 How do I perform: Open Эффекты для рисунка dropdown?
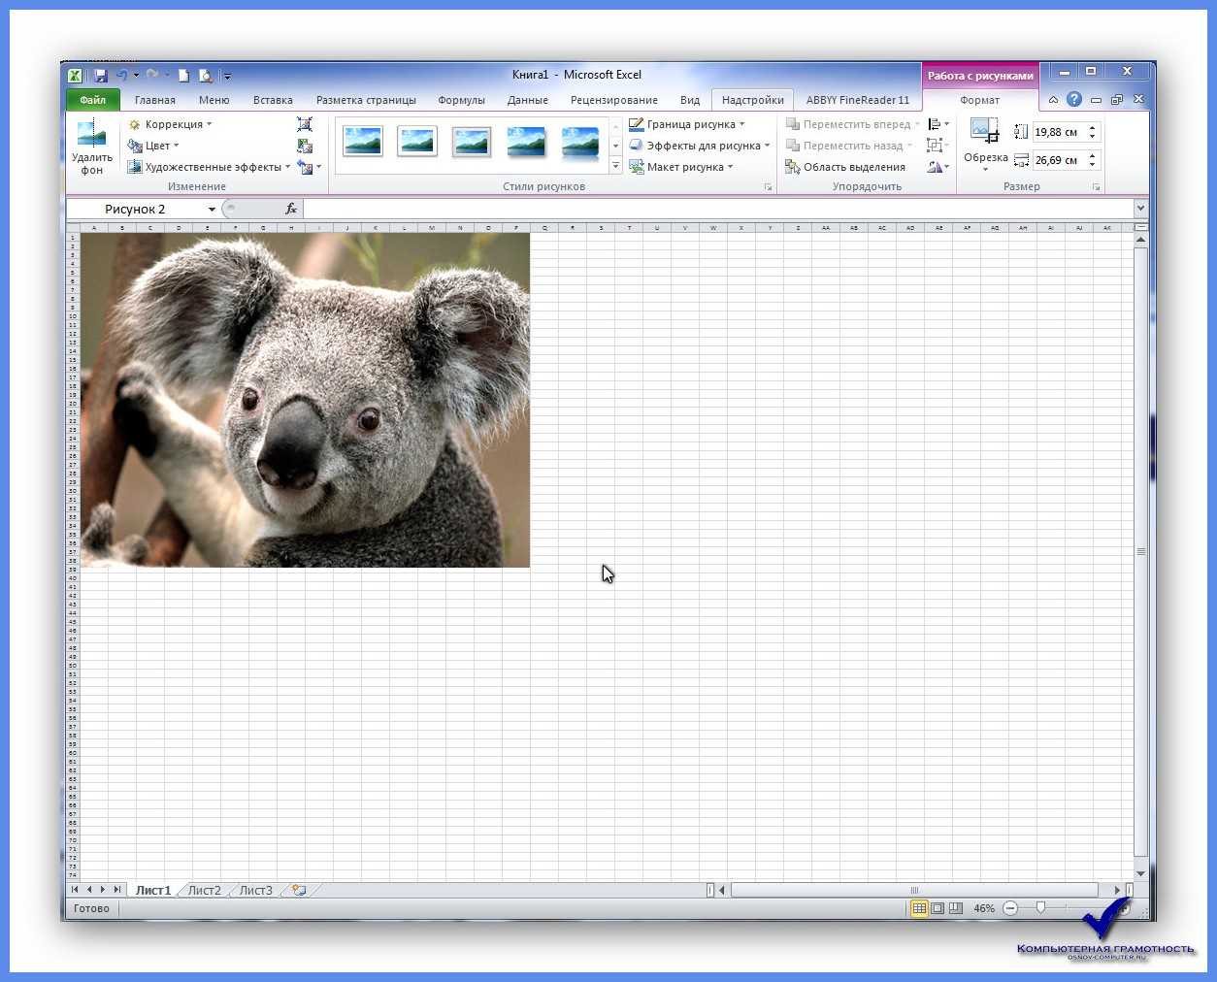(x=700, y=146)
